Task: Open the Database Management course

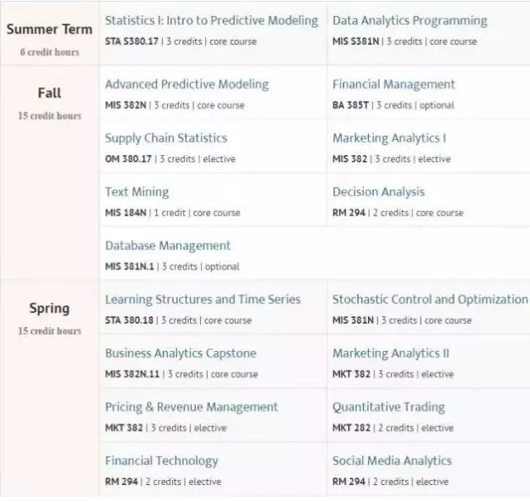Action: coord(168,246)
